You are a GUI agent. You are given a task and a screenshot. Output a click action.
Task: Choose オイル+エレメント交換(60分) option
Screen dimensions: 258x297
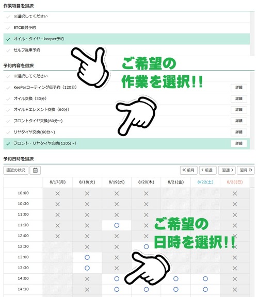[126, 110]
